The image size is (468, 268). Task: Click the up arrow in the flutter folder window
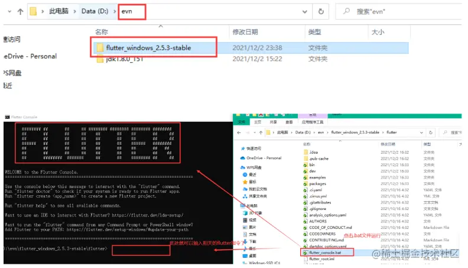pyautogui.click(x=261, y=133)
